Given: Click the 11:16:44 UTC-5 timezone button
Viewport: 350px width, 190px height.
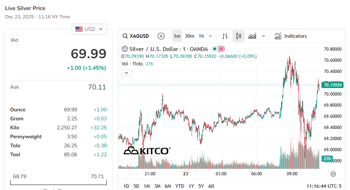Looking at the screenshot, I should (324, 186).
